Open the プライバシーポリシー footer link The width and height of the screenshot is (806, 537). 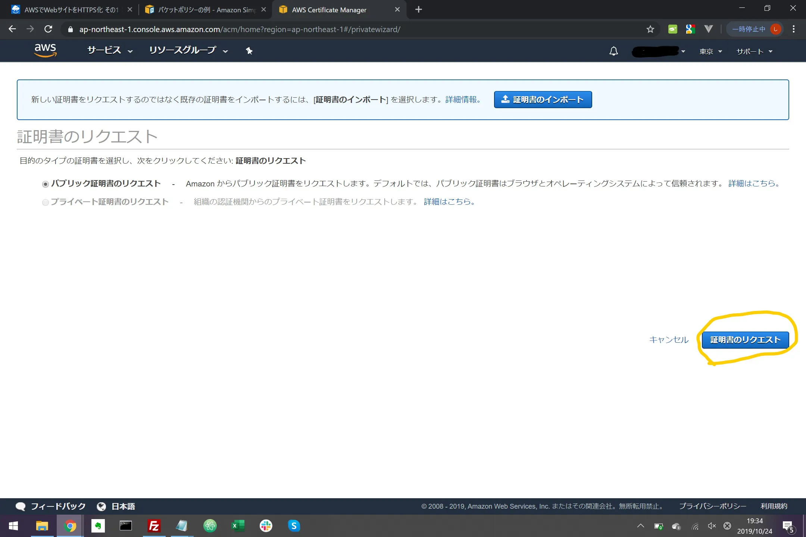pos(712,506)
